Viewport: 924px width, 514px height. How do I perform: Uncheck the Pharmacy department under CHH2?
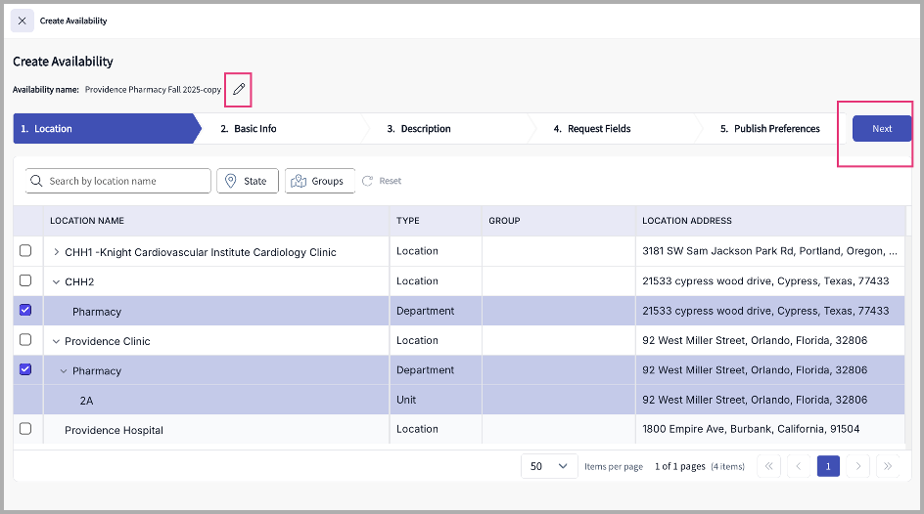click(x=25, y=311)
